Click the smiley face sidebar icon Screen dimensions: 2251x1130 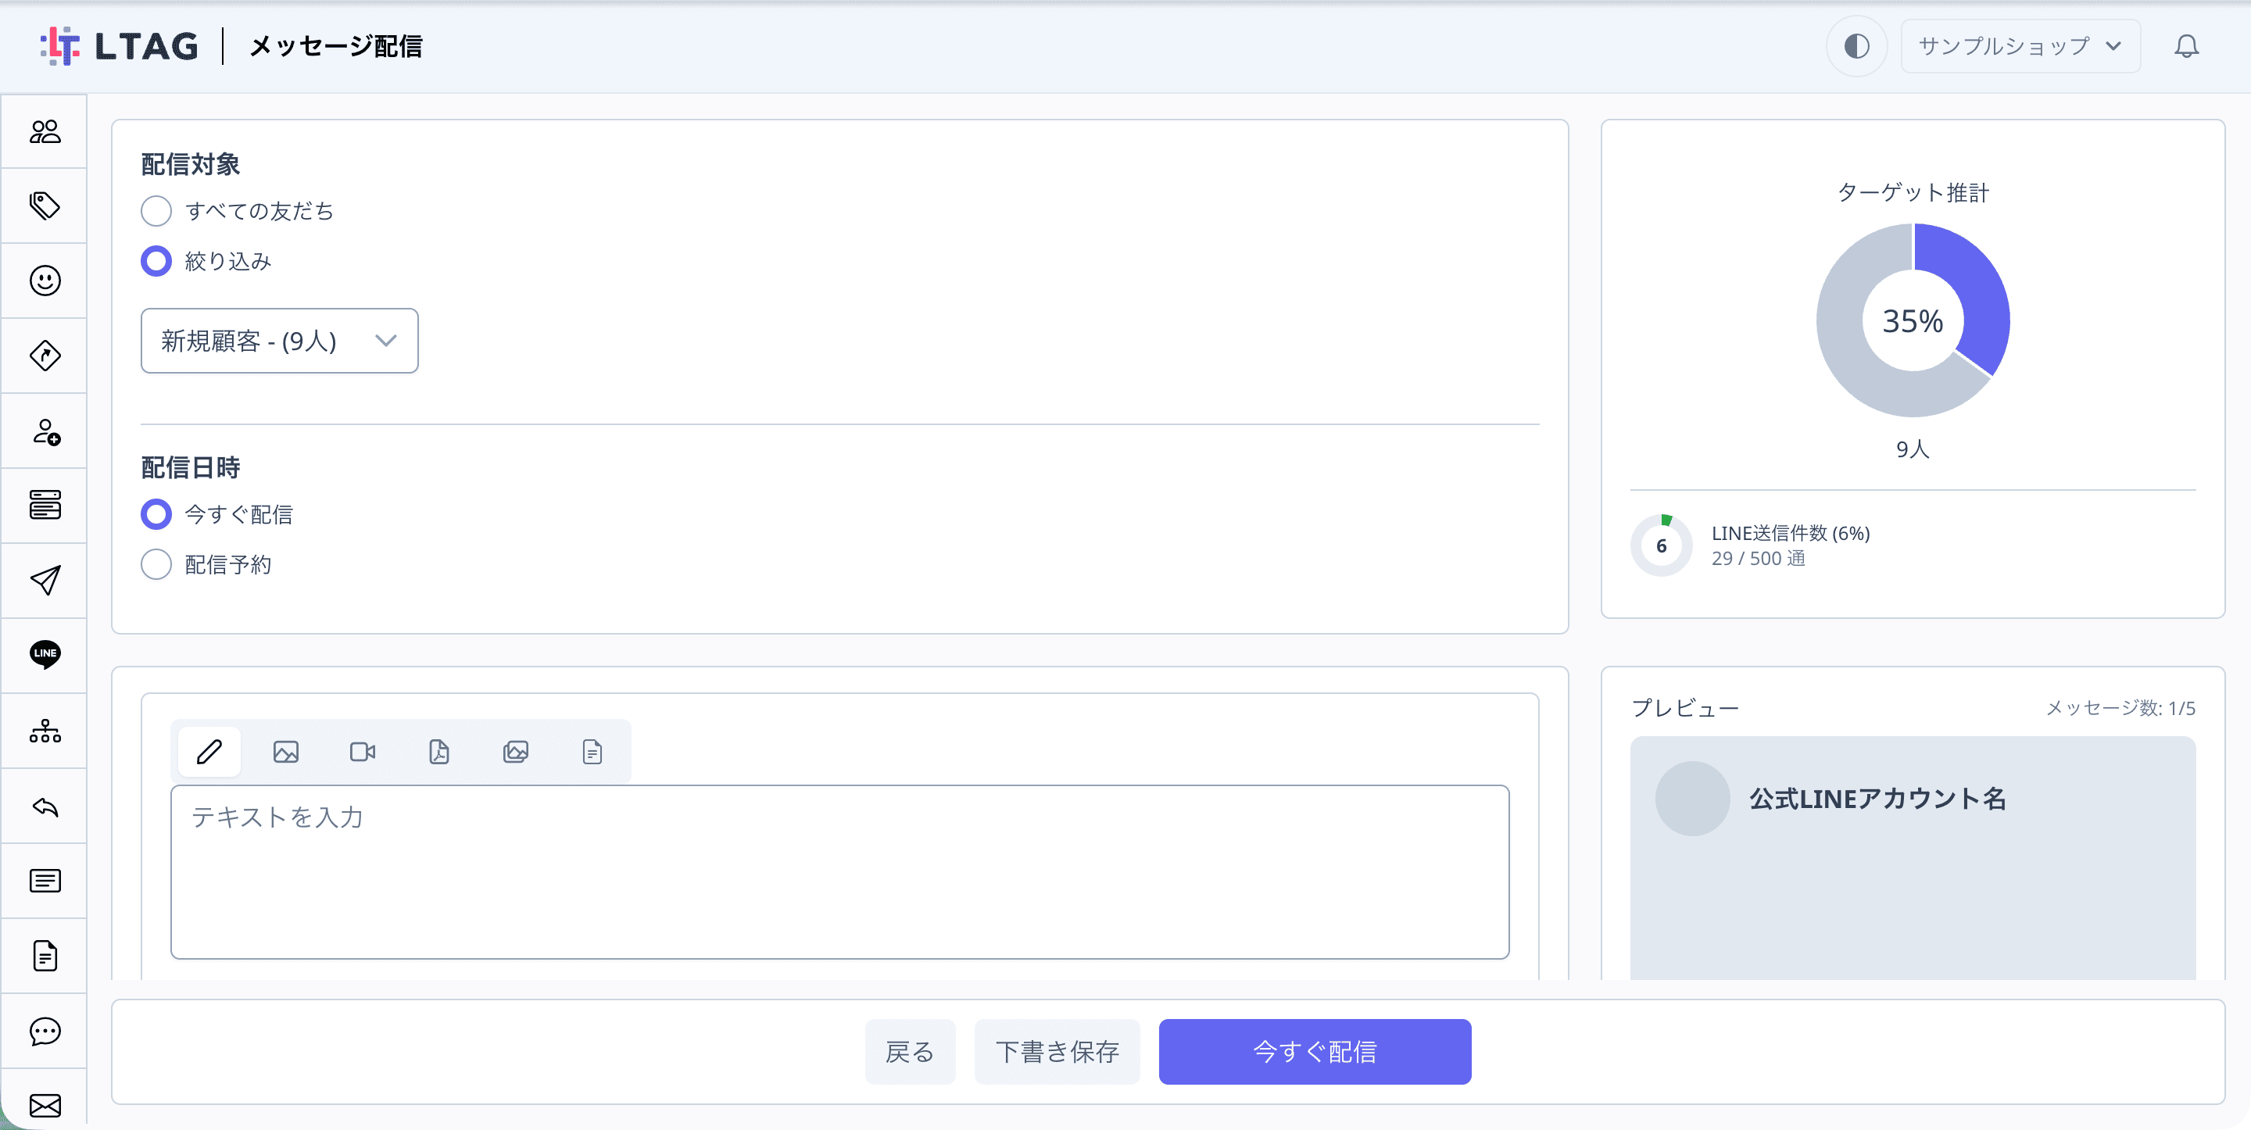click(45, 281)
